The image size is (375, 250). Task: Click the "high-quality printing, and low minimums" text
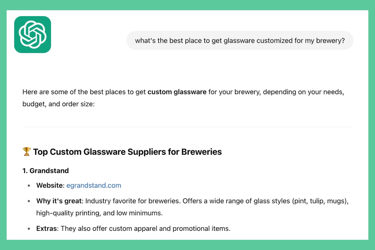coord(99,213)
